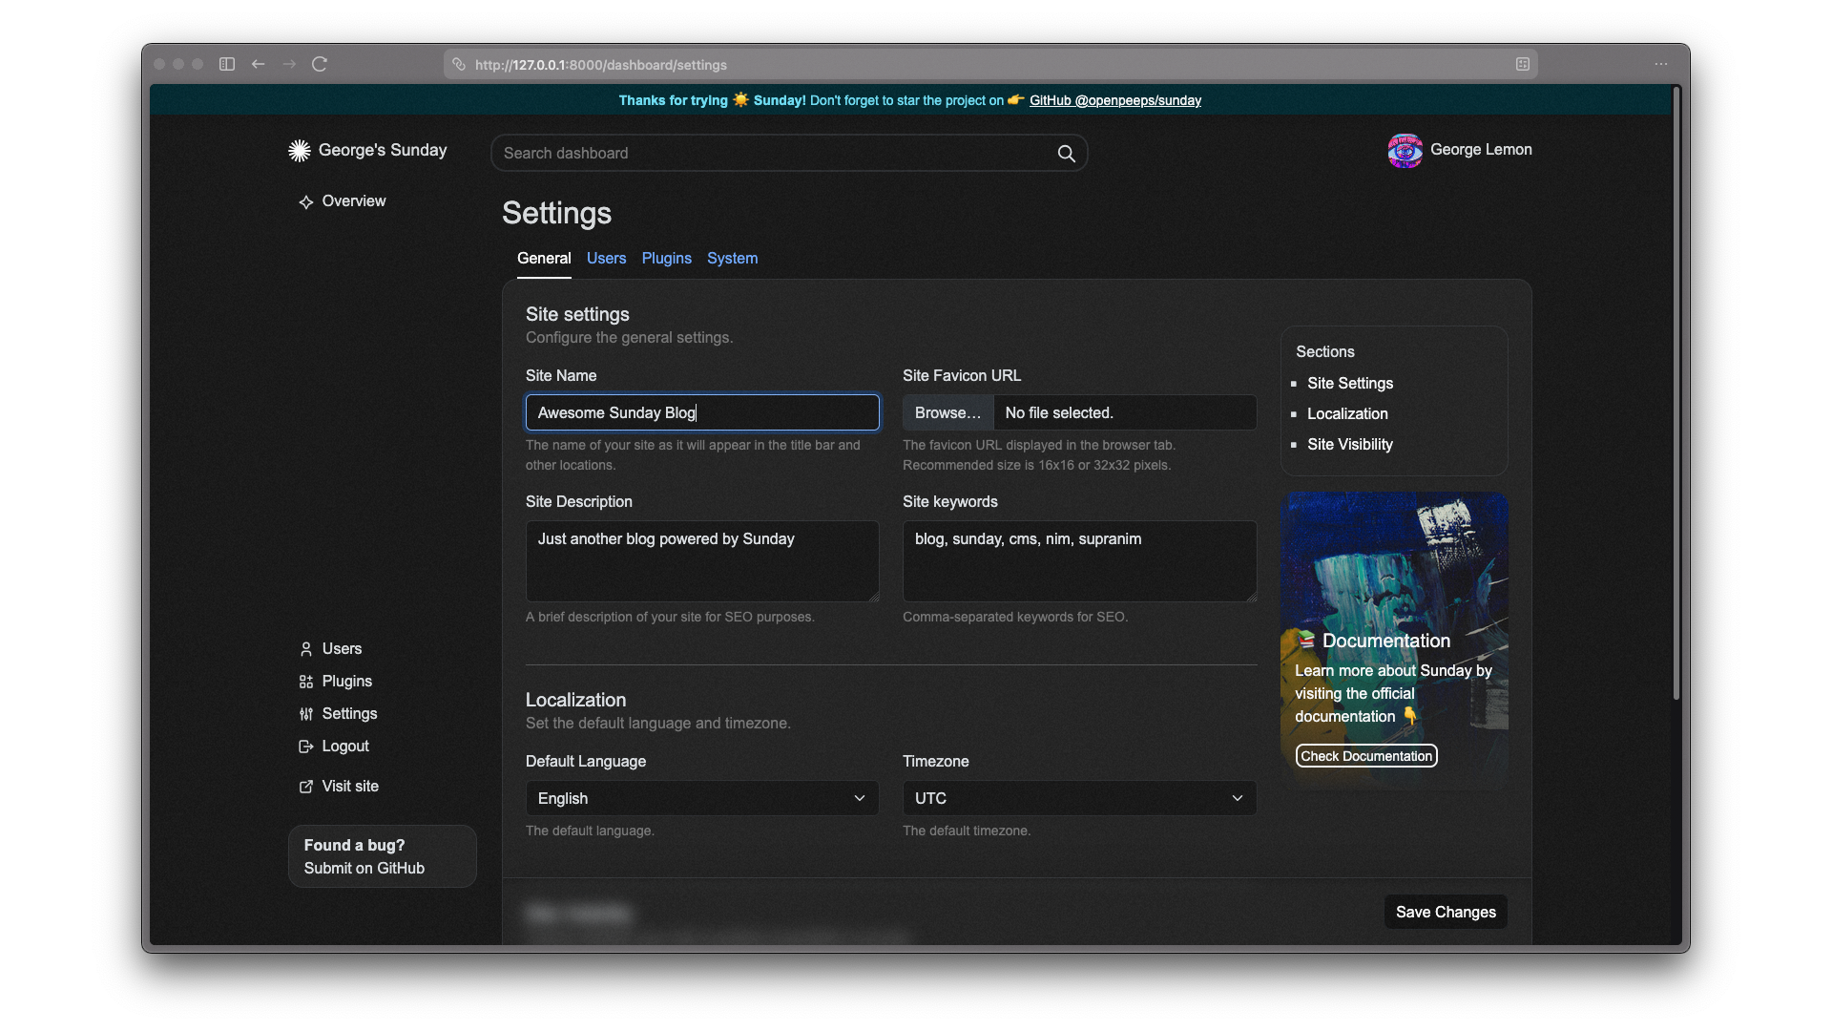The image size is (1832, 1031).
Task: Click George Lemon's profile avatar
Action: [x=1405, y=151]
